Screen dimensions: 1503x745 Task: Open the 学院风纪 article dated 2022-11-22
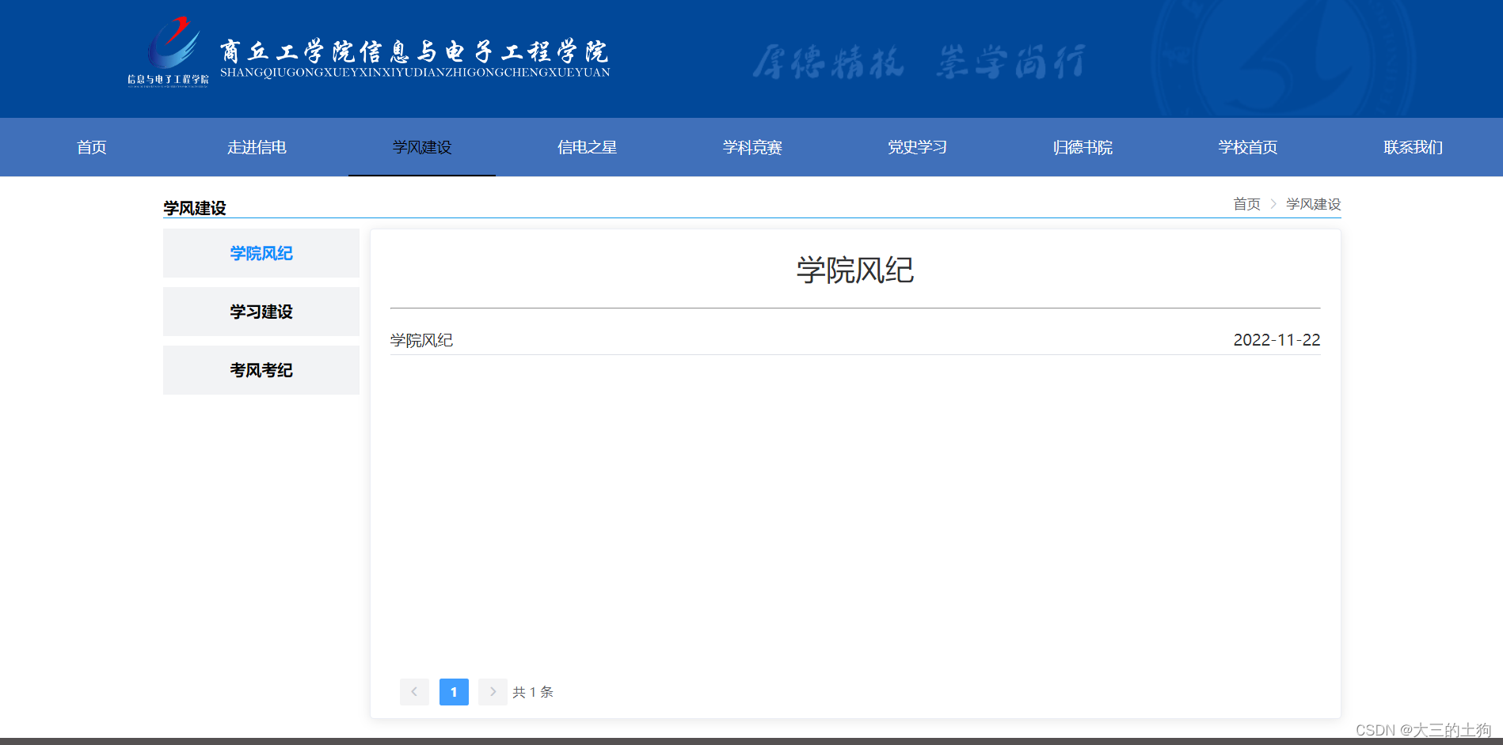(x=421, y=340)
